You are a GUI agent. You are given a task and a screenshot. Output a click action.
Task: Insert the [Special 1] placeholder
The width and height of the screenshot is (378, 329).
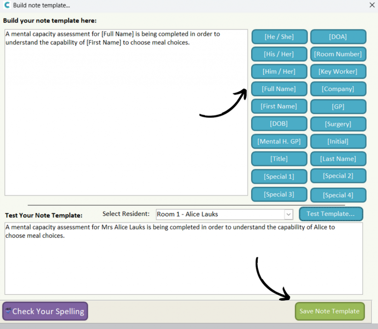(x=279, y=177)
